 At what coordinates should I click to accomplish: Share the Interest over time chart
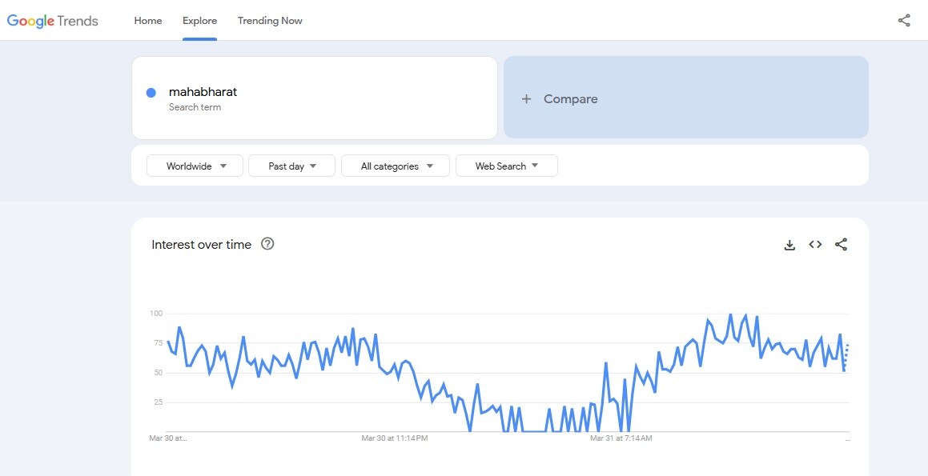pyautogui.click(x=841, y=245)
